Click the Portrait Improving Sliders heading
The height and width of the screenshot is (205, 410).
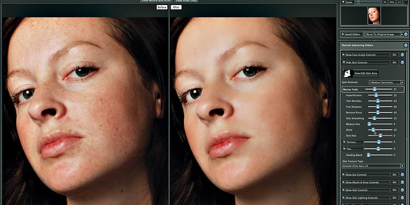[x=357, y=45]
